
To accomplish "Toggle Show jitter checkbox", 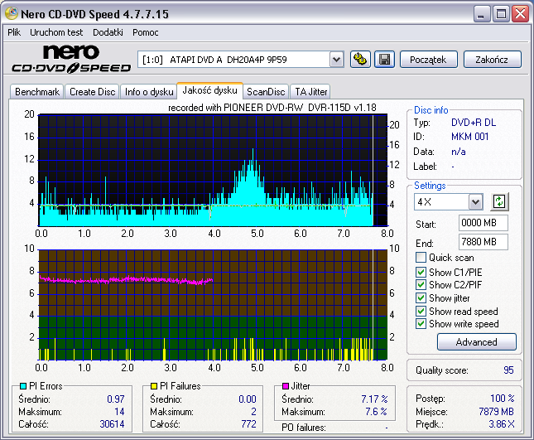I will coord(421,297).
